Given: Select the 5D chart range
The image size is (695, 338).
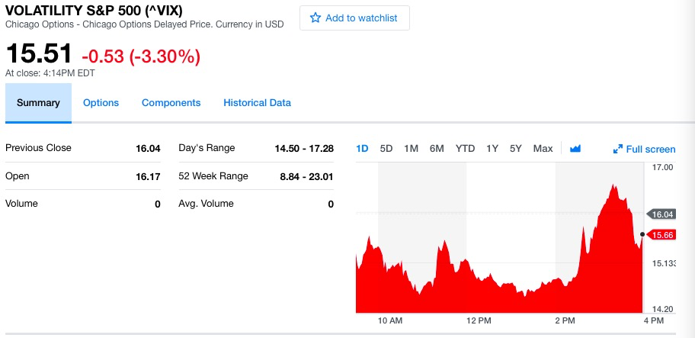Looking at the screenshot, I should [x=386, y=149].
